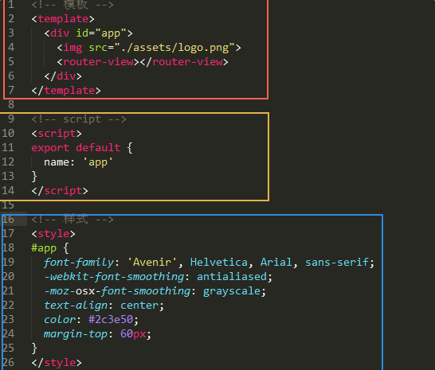Click the #app CSS selector

[x=44, y=248]
